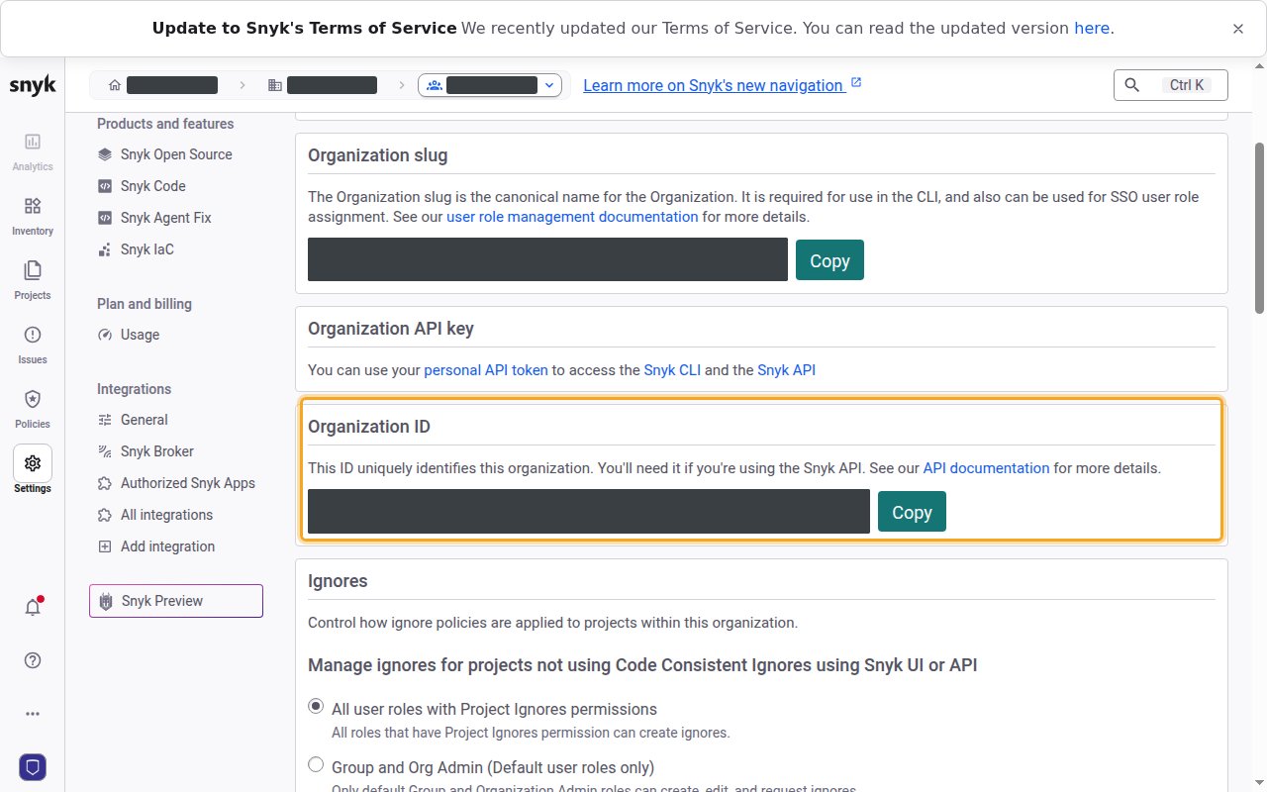The width and height of the screenshot is (1267, 792).
Task: Click the page vertical scrollbar
Action: tap(1259, 228)
